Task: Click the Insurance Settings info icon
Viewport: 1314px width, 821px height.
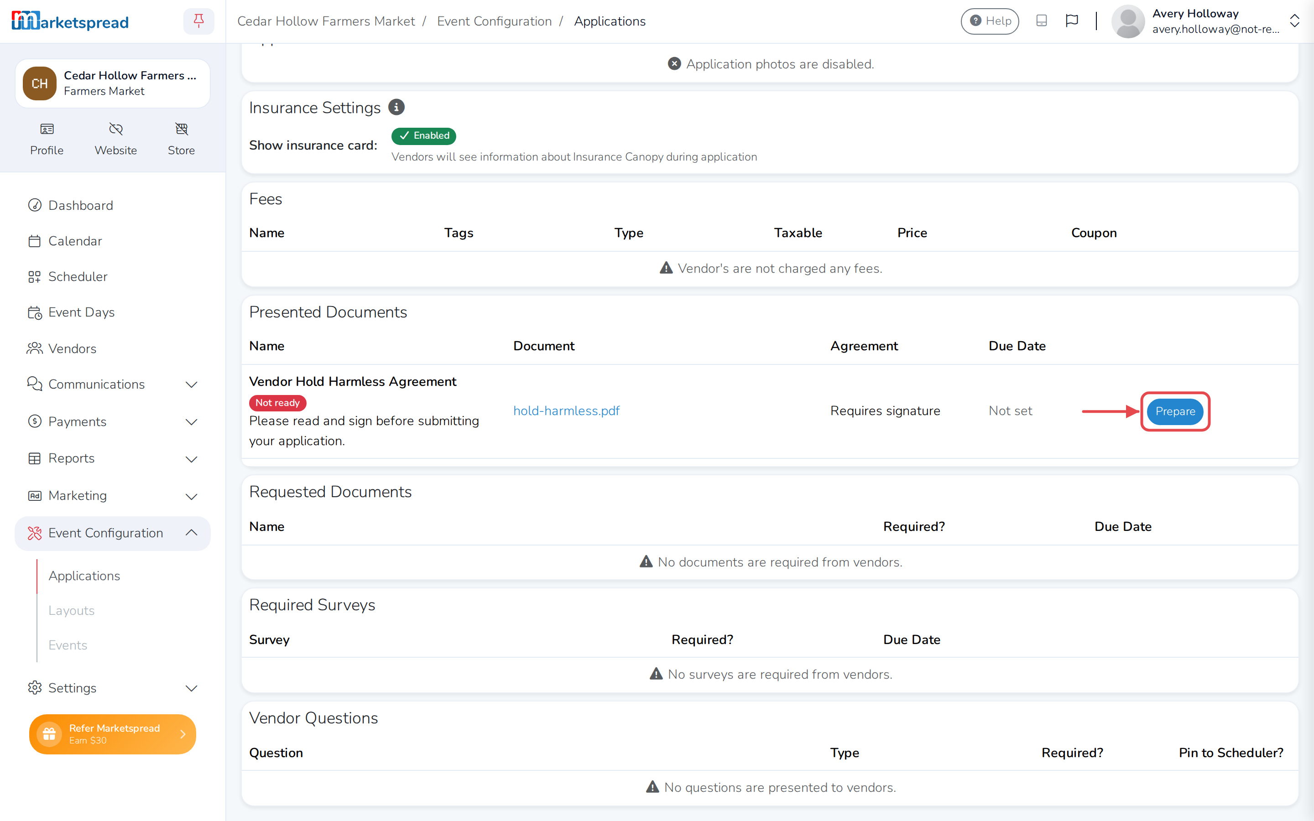Action: pos(396,107)
